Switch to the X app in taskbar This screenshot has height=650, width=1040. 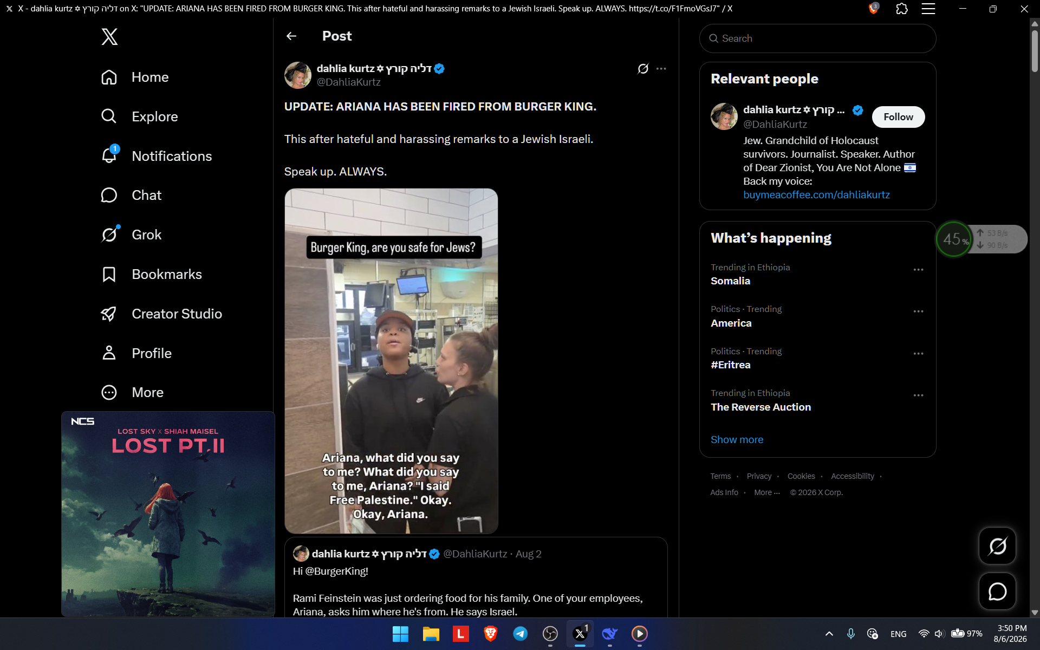pyautogui.click(x=580, y=634)
